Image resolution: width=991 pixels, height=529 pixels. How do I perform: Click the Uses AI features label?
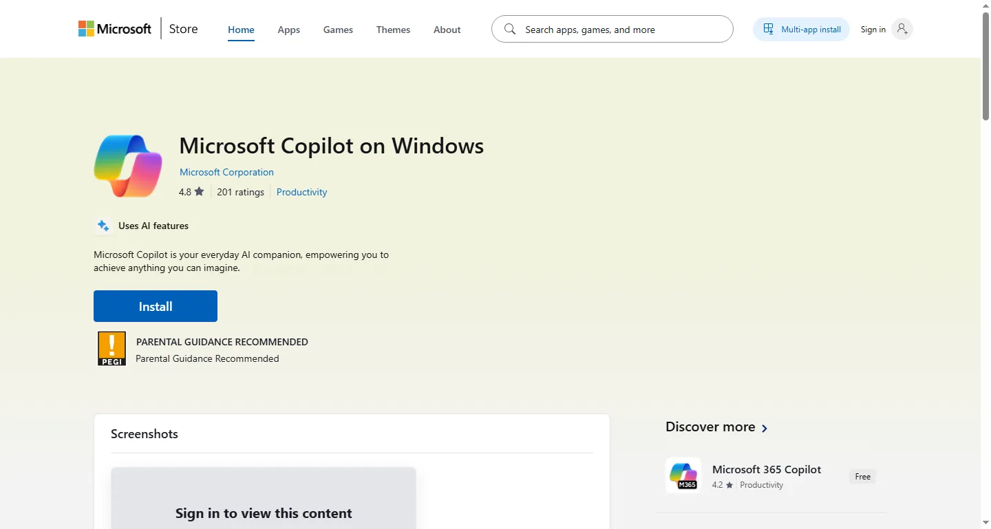tap(153, 226)
